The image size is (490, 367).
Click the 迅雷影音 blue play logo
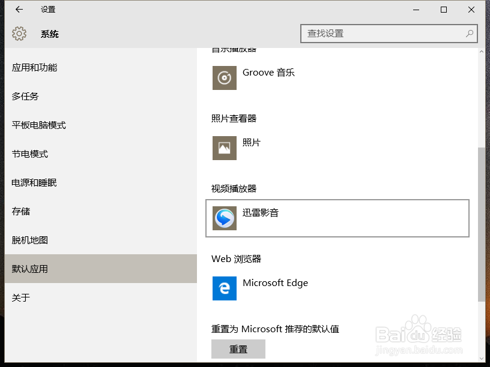tap(224, 218)
